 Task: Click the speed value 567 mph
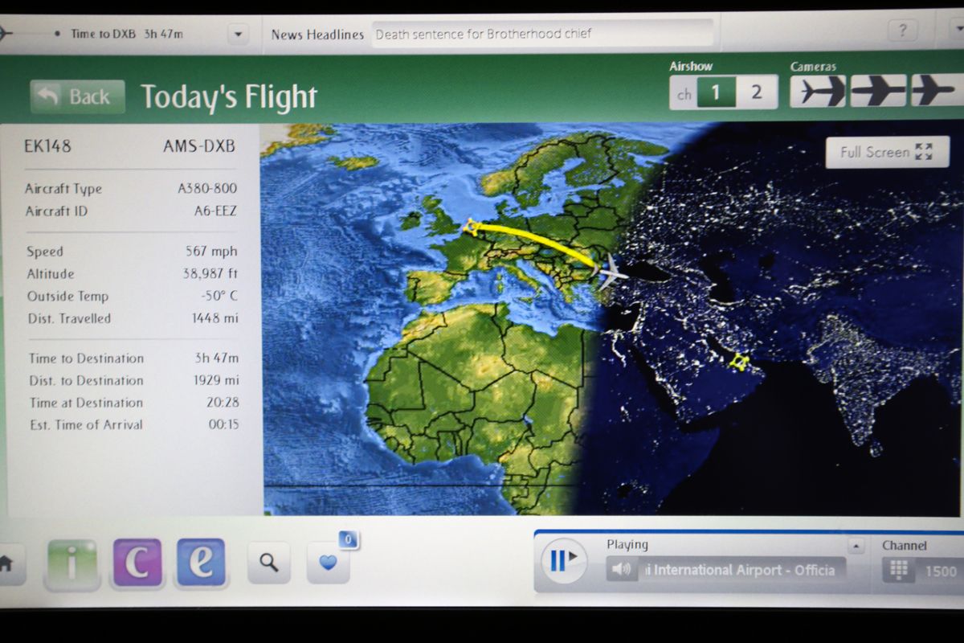(211, 252)
